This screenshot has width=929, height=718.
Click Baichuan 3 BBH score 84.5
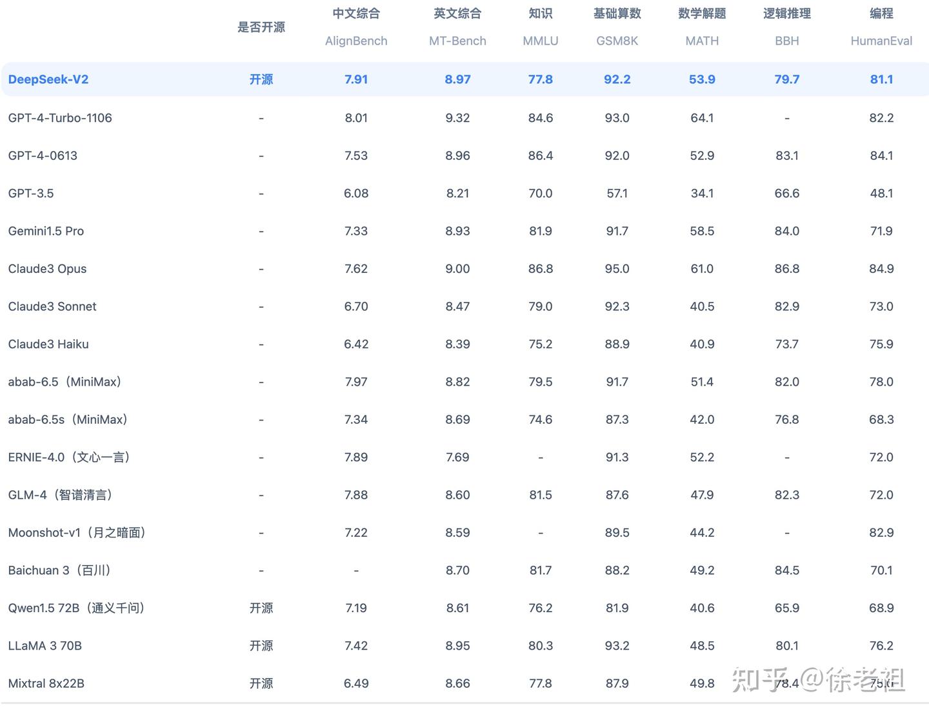787,570
